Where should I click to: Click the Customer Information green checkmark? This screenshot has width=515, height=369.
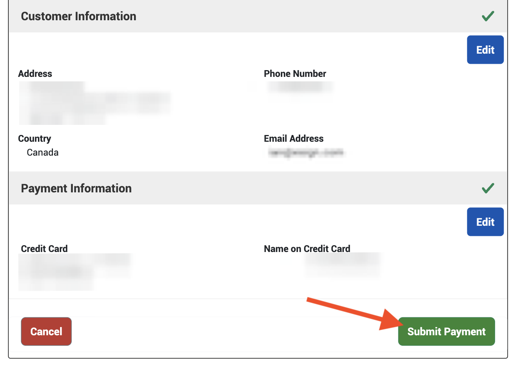(488, 16)
